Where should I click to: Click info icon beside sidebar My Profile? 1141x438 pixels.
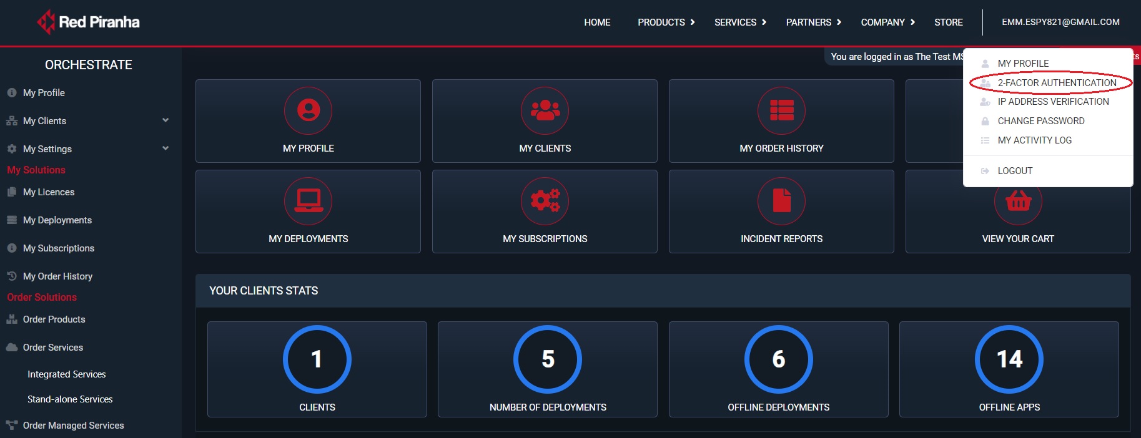12,92
